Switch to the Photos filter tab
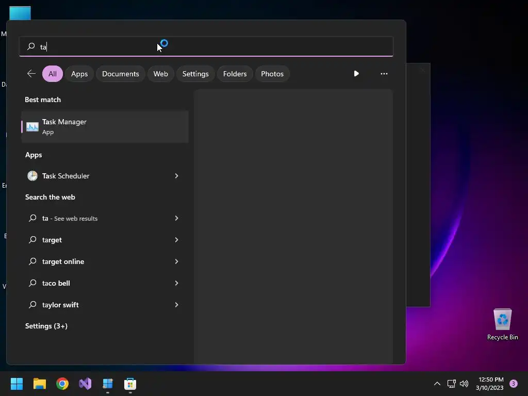The width and height of the screenshot is (528, 396). coord(272,74)
